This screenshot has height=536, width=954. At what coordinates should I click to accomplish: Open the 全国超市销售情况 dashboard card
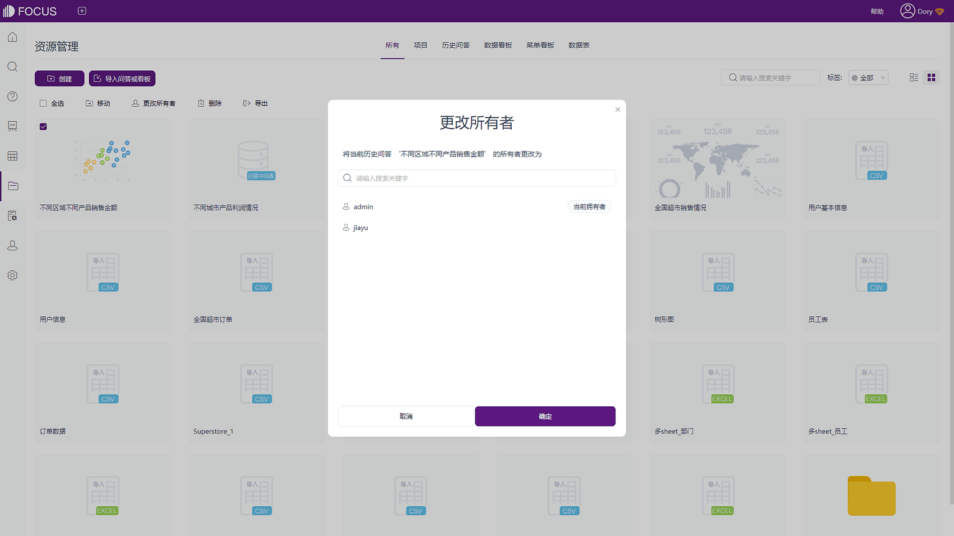click(718, 169)
